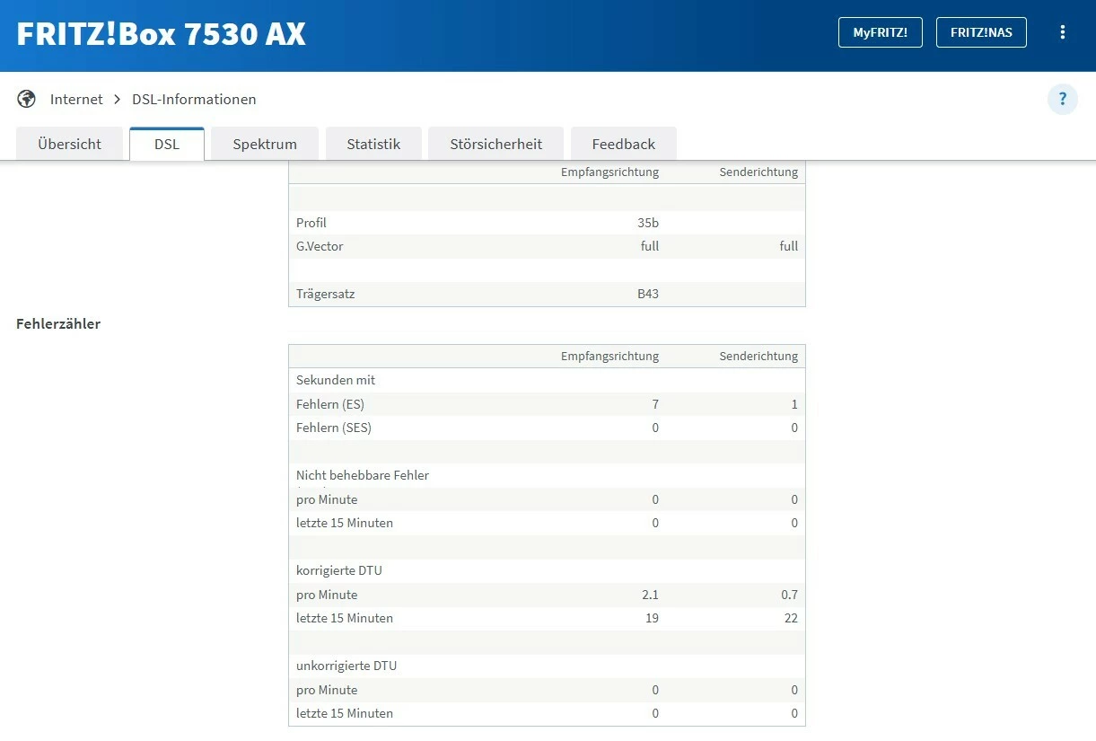The width and height of the screenshot is (1096, 741).
Task: Click korrigierte DTU pro Minute value 0.7
Action: click(789, 595)
